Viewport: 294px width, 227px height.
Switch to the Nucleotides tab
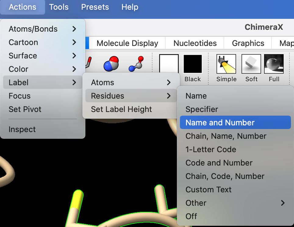[195, 43]
